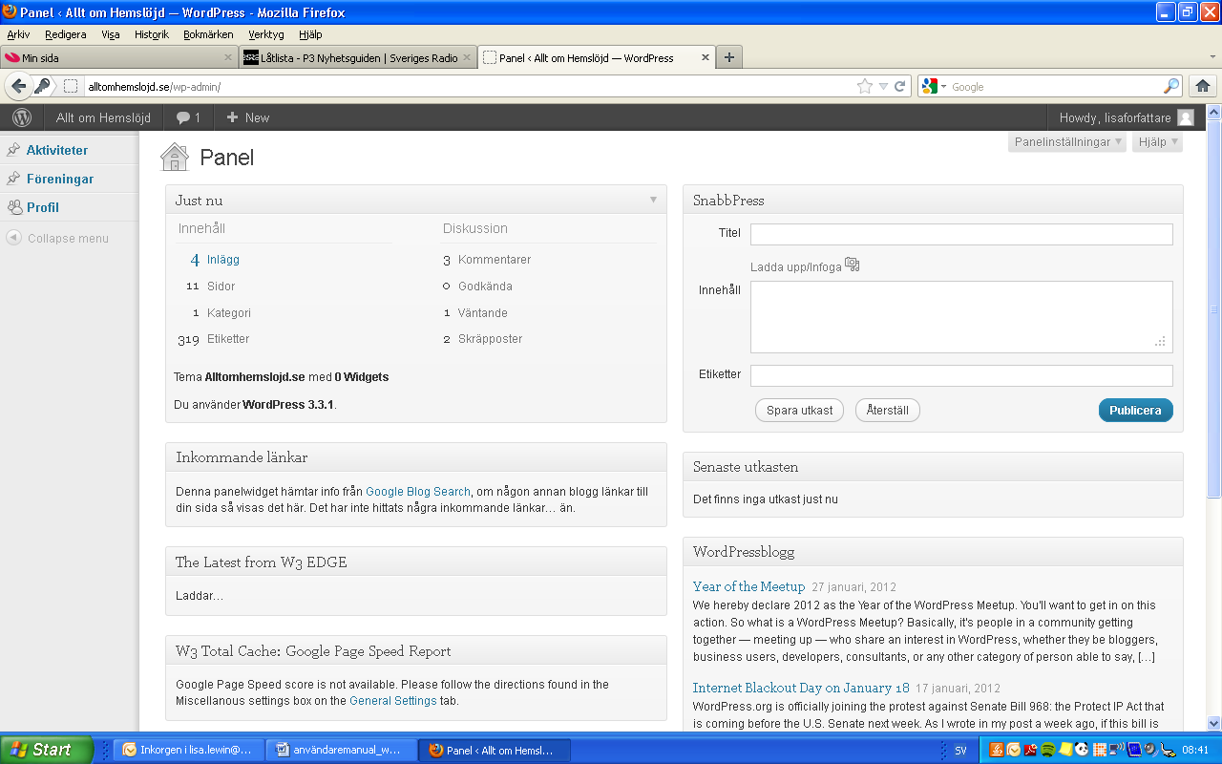The image size is (1222, 764).
Task: Bookmark this page with the star icon
Action: coord(865,86)
